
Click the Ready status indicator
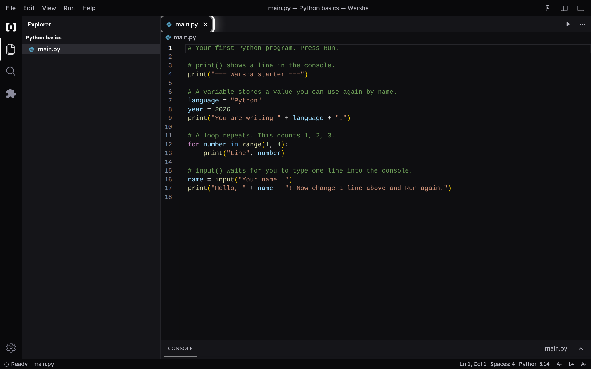pyautogui.click(x=16, y=364)
